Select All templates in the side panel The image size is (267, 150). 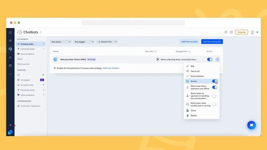click(31, 75)
